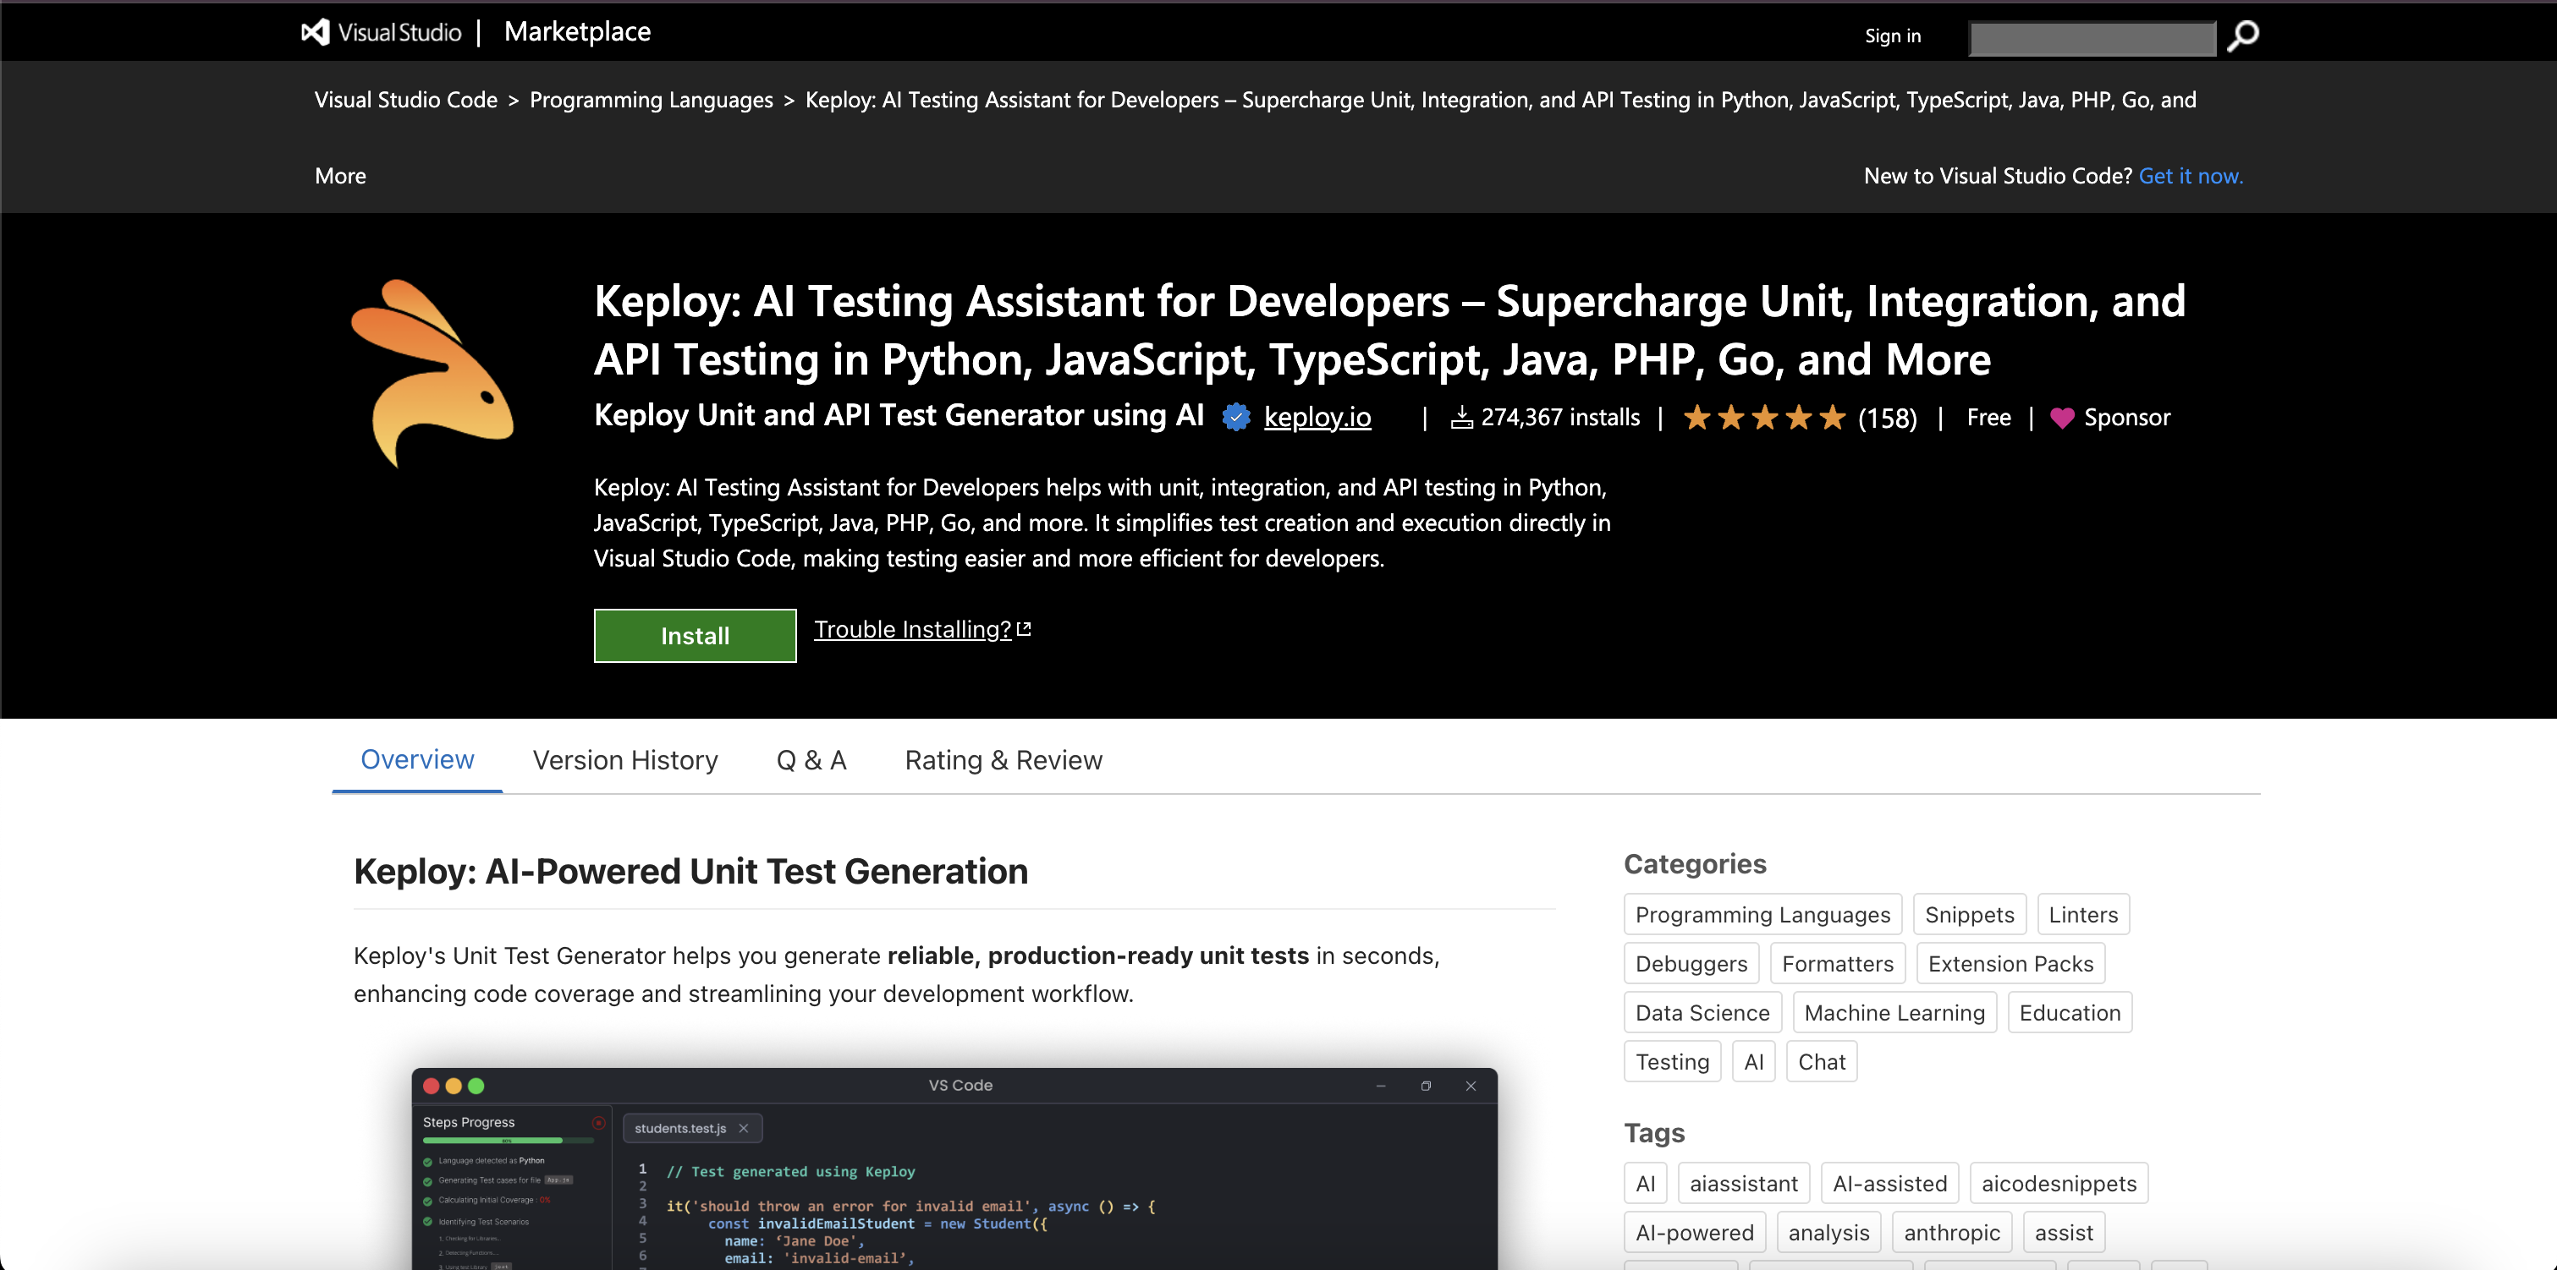
Task: Select the Machine Learning category
Action: 1894,1013
